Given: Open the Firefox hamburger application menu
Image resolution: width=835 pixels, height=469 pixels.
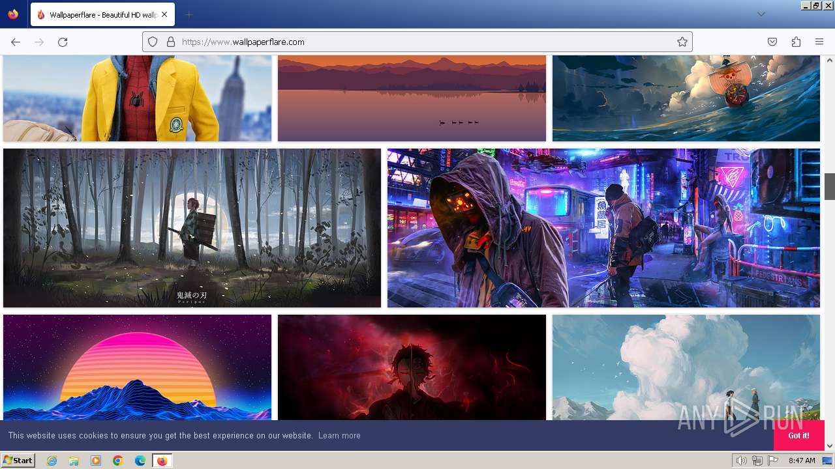Looking at the screenshot, I should [x=819, y=42].
